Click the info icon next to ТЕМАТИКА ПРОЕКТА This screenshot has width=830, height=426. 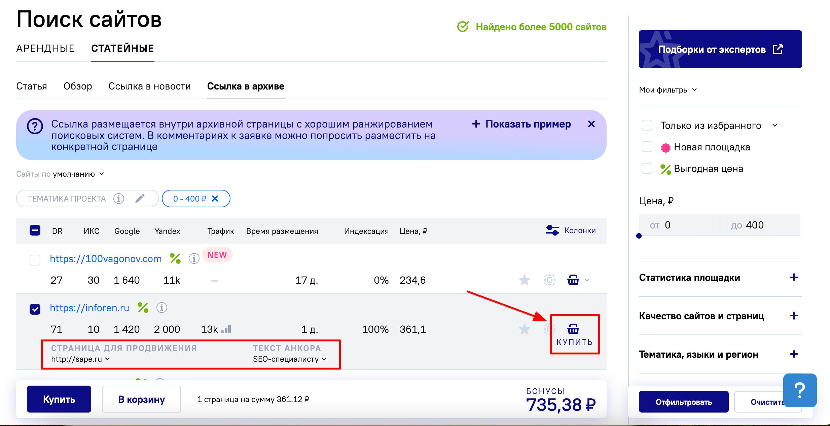pos(118,199)
